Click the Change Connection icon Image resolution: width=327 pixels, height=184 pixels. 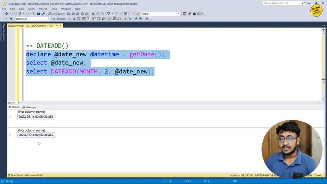pos(11,19)
